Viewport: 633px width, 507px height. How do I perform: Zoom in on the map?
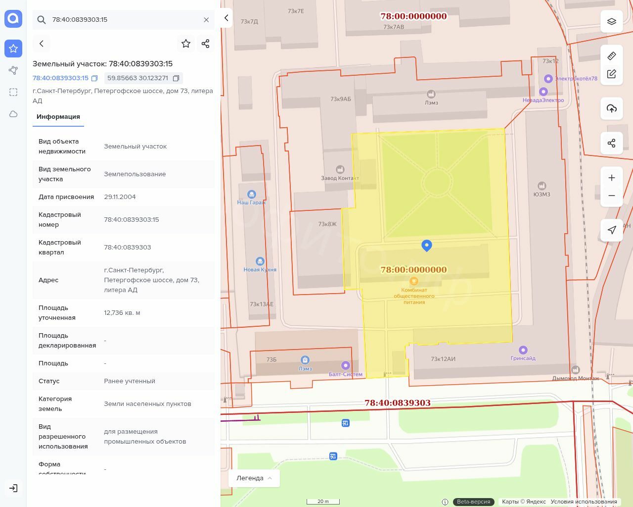(x=612, y=178)
